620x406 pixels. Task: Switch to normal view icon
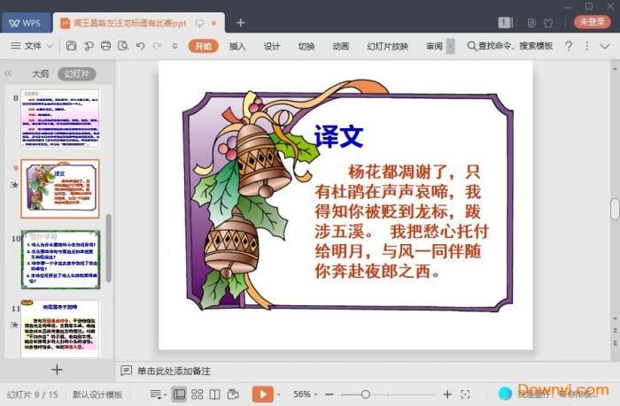[x=179, y=395]
